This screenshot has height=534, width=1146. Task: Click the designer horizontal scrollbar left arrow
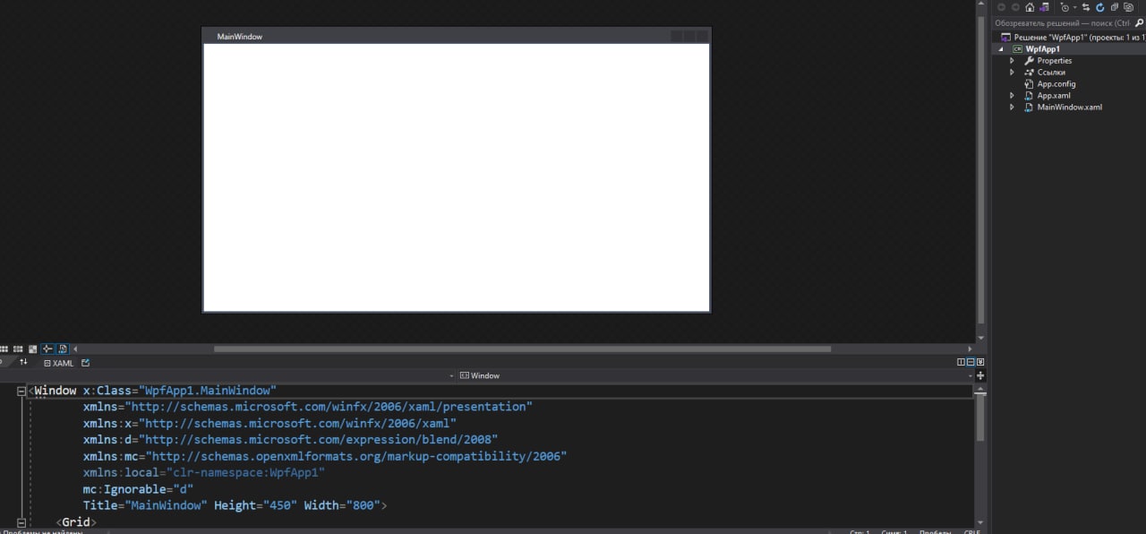tap(75, 349)
